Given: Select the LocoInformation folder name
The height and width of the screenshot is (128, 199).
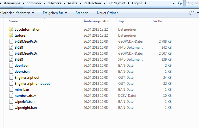Looking at the screenshot, I should pyautogui.click(x=27, y=29).
